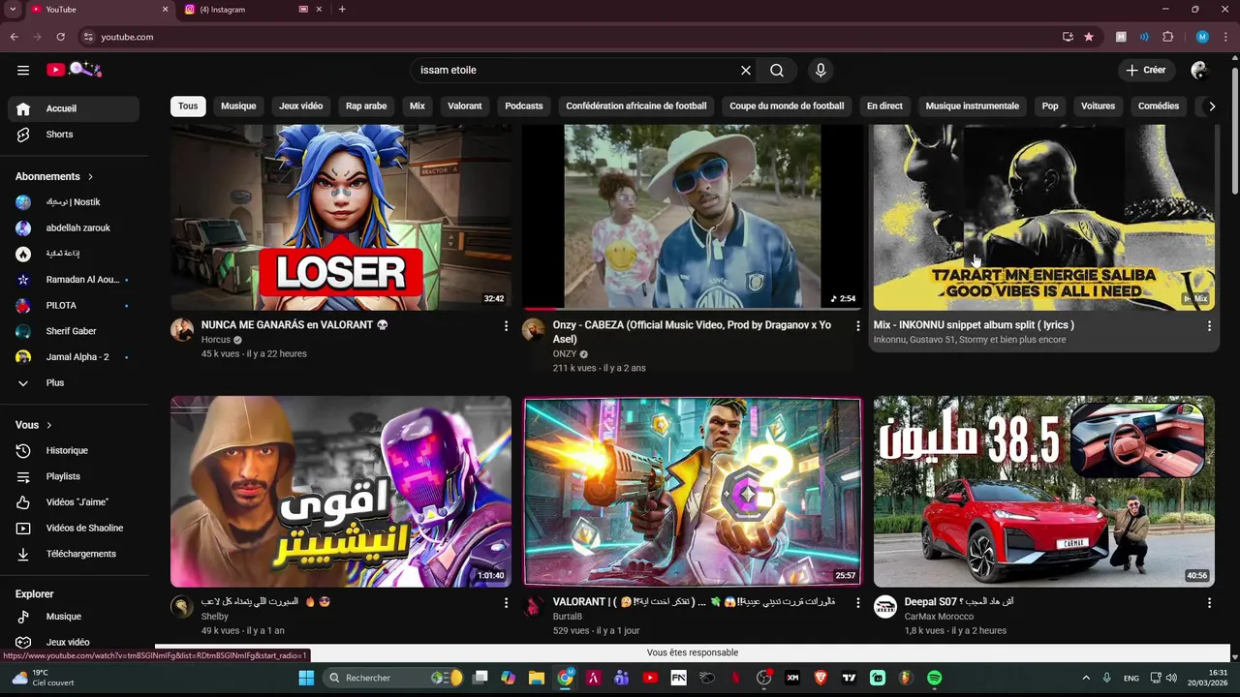Open Musique under Explorer

pos(74,617)
